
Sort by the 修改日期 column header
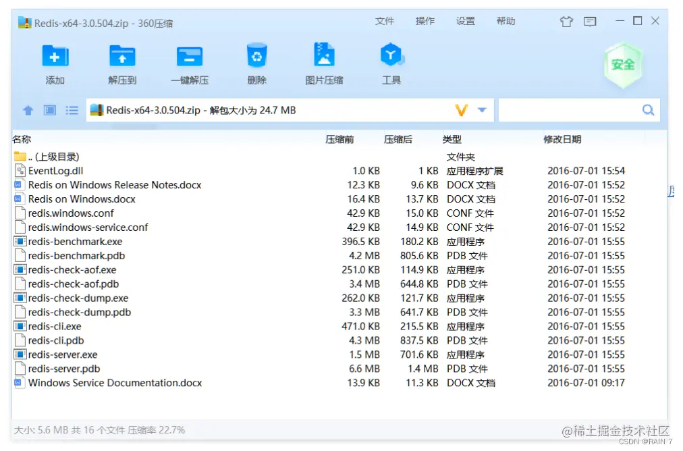pos(562,140)
